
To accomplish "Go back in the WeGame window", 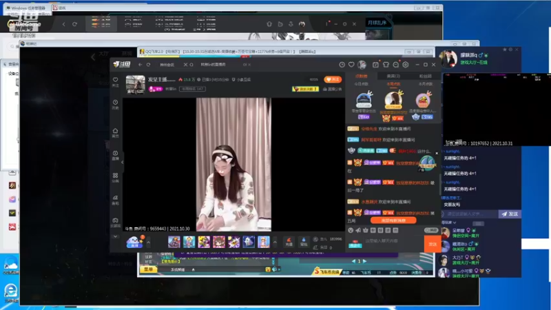I will 63,24.
